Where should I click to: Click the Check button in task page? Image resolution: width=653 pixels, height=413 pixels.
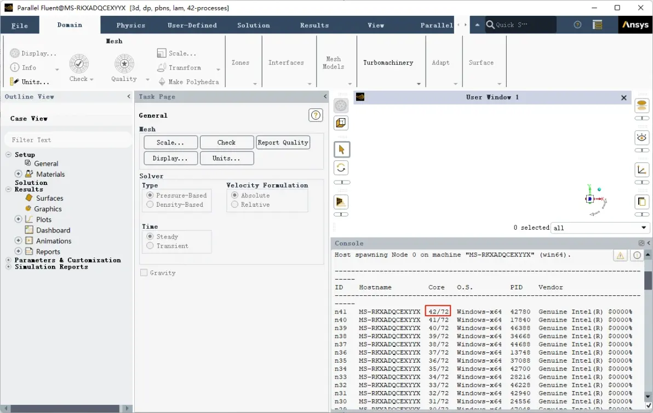click(227, 142)
